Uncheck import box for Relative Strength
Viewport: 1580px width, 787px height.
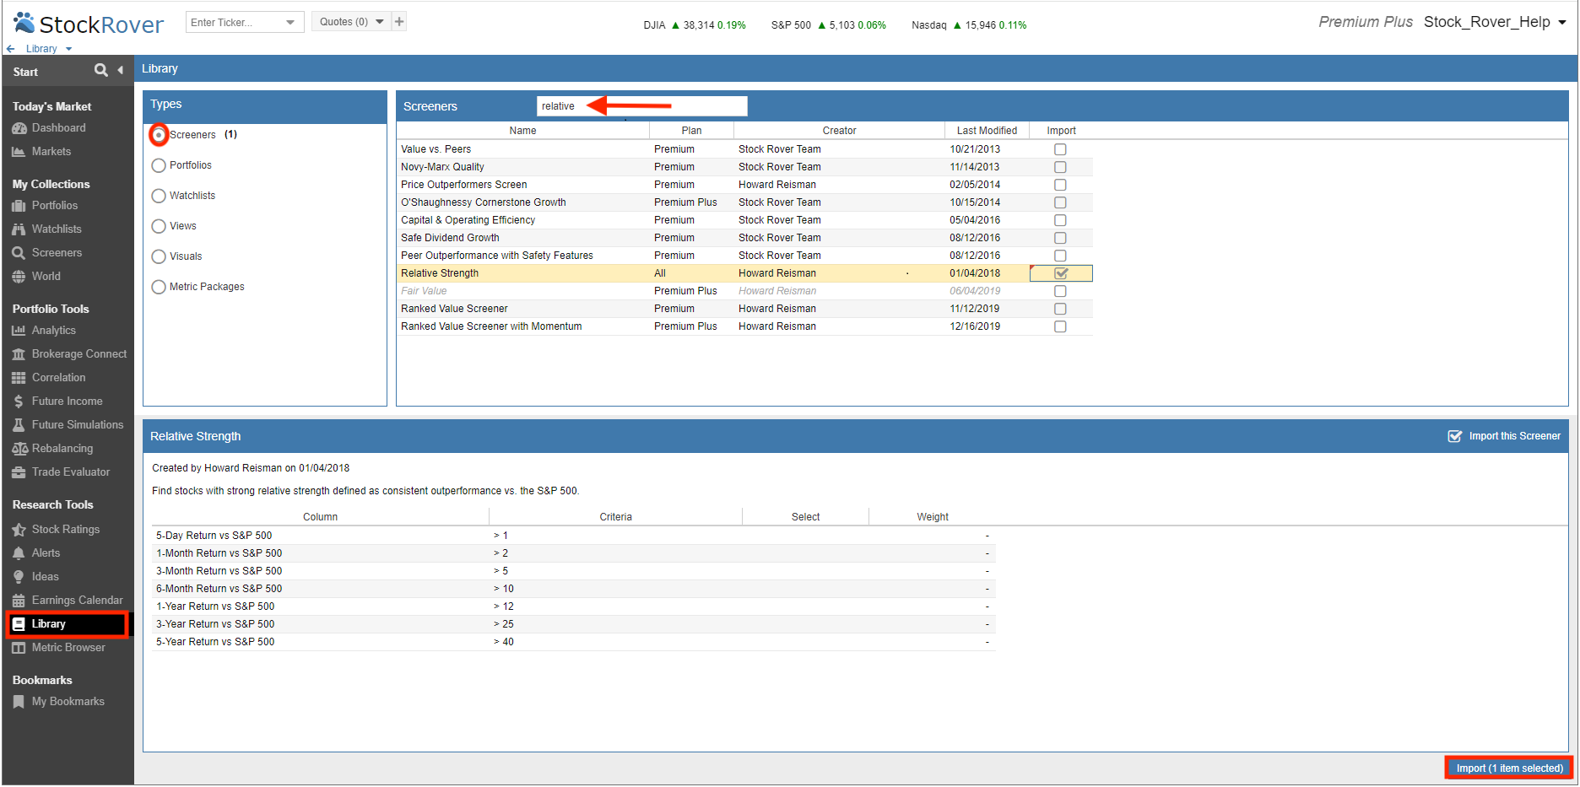(x=1061, y=273)
